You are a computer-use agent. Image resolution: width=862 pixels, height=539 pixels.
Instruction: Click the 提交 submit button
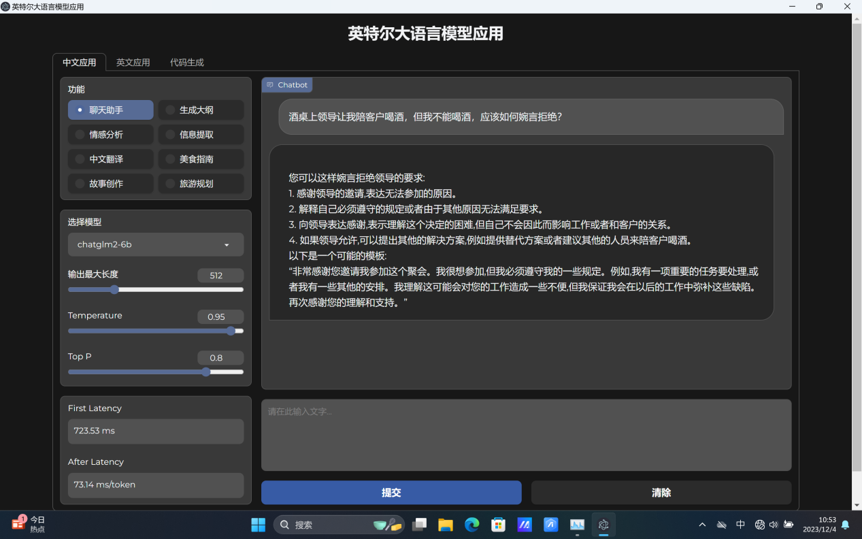tap(391, 493)
